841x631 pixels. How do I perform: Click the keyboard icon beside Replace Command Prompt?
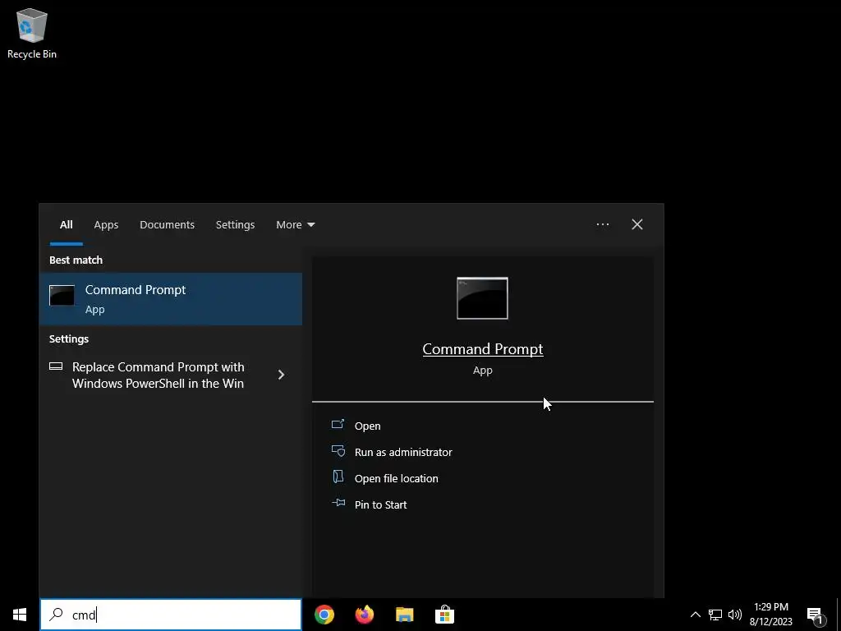click(x=56, y=366)
